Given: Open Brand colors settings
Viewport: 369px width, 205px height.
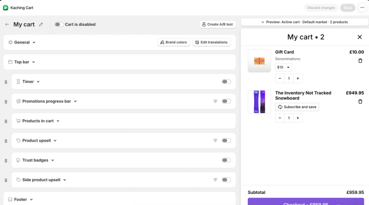Looking at the screenshot, I should (x=174, y=42).
